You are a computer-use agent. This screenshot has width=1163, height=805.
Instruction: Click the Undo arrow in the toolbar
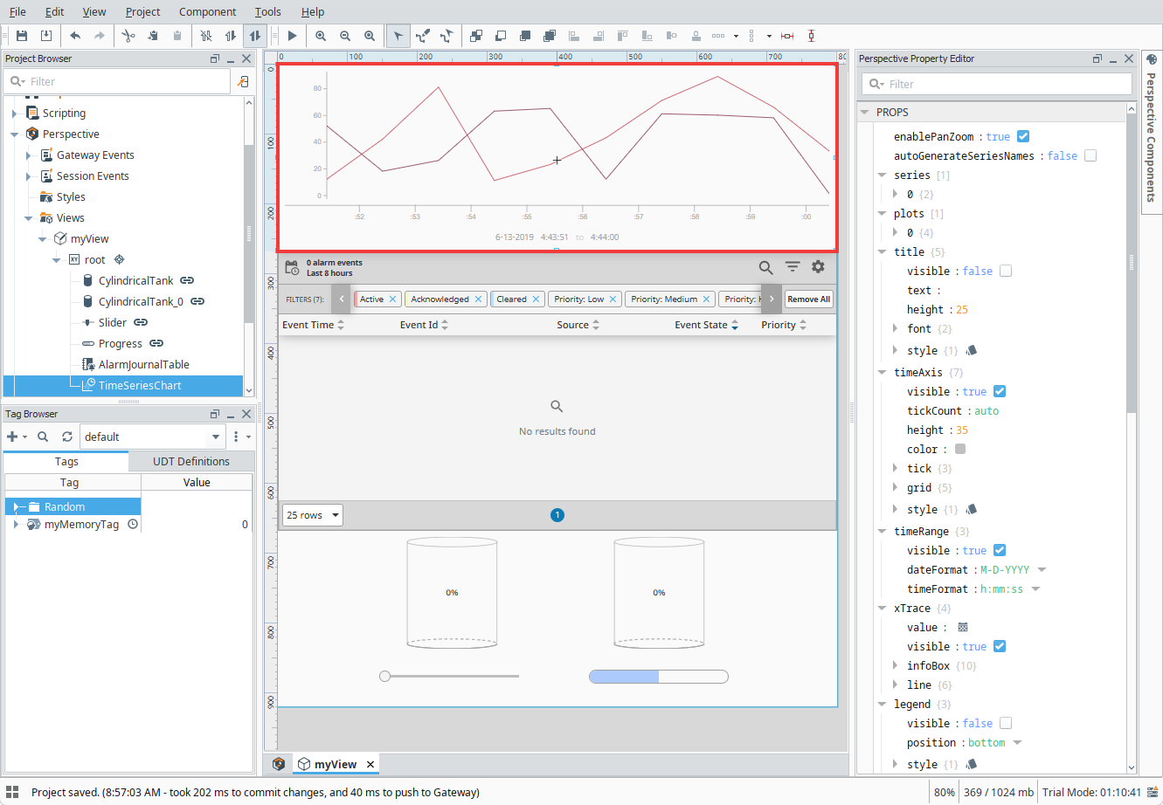(x=75, y=36)
